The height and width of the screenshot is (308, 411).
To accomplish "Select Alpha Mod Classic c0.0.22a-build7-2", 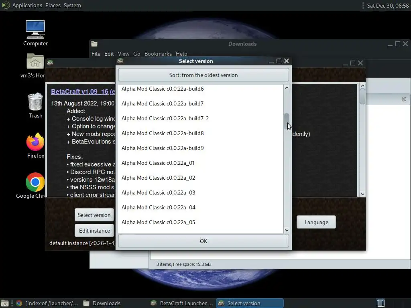I will click(x=201, y=118).
